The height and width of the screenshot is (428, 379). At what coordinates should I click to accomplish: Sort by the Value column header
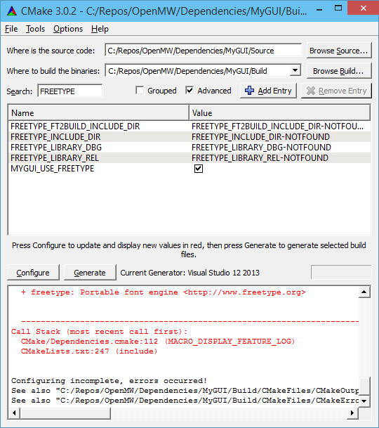point(280,112)
